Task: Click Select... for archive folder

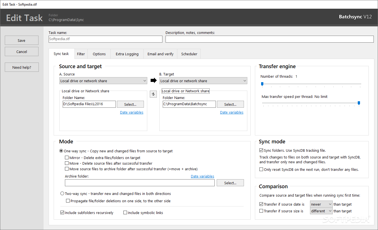Action: 230,183
